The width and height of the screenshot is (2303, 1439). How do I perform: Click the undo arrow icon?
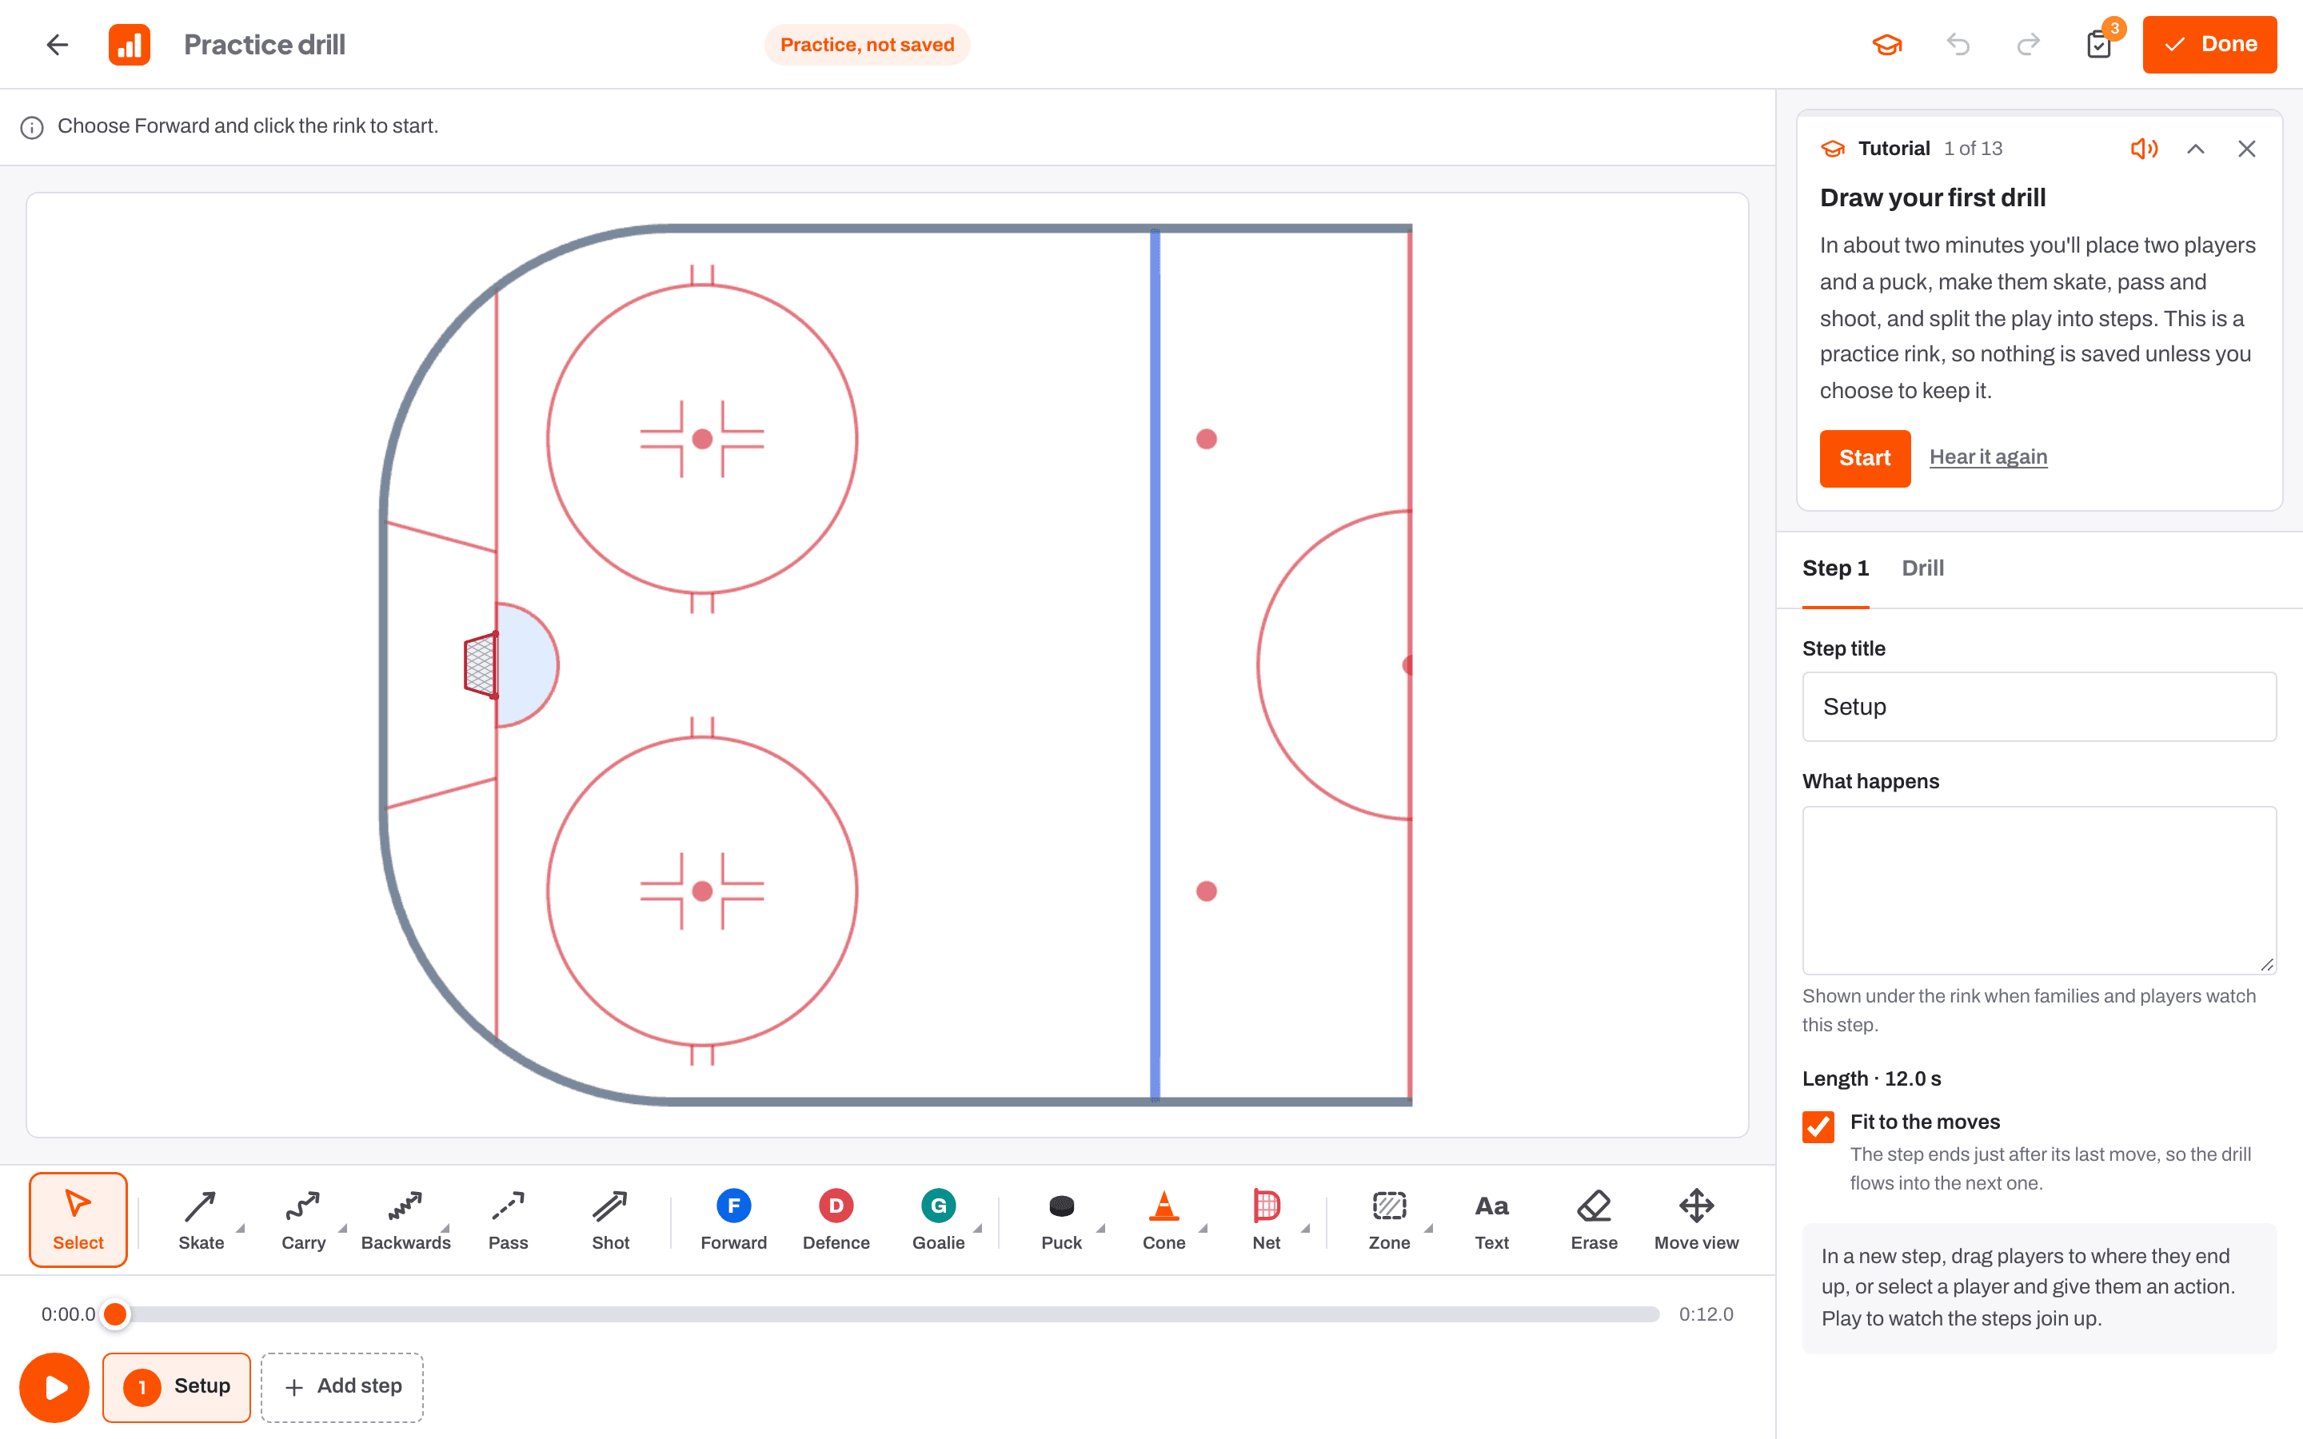tap(1958, 44)
